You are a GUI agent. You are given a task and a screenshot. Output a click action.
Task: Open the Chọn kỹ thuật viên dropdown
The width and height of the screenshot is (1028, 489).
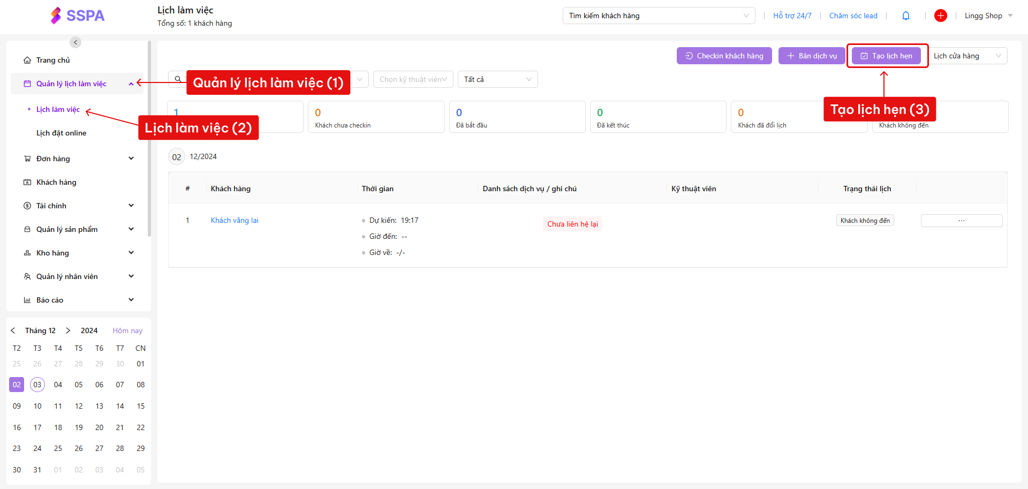click(x=413, y=79)
